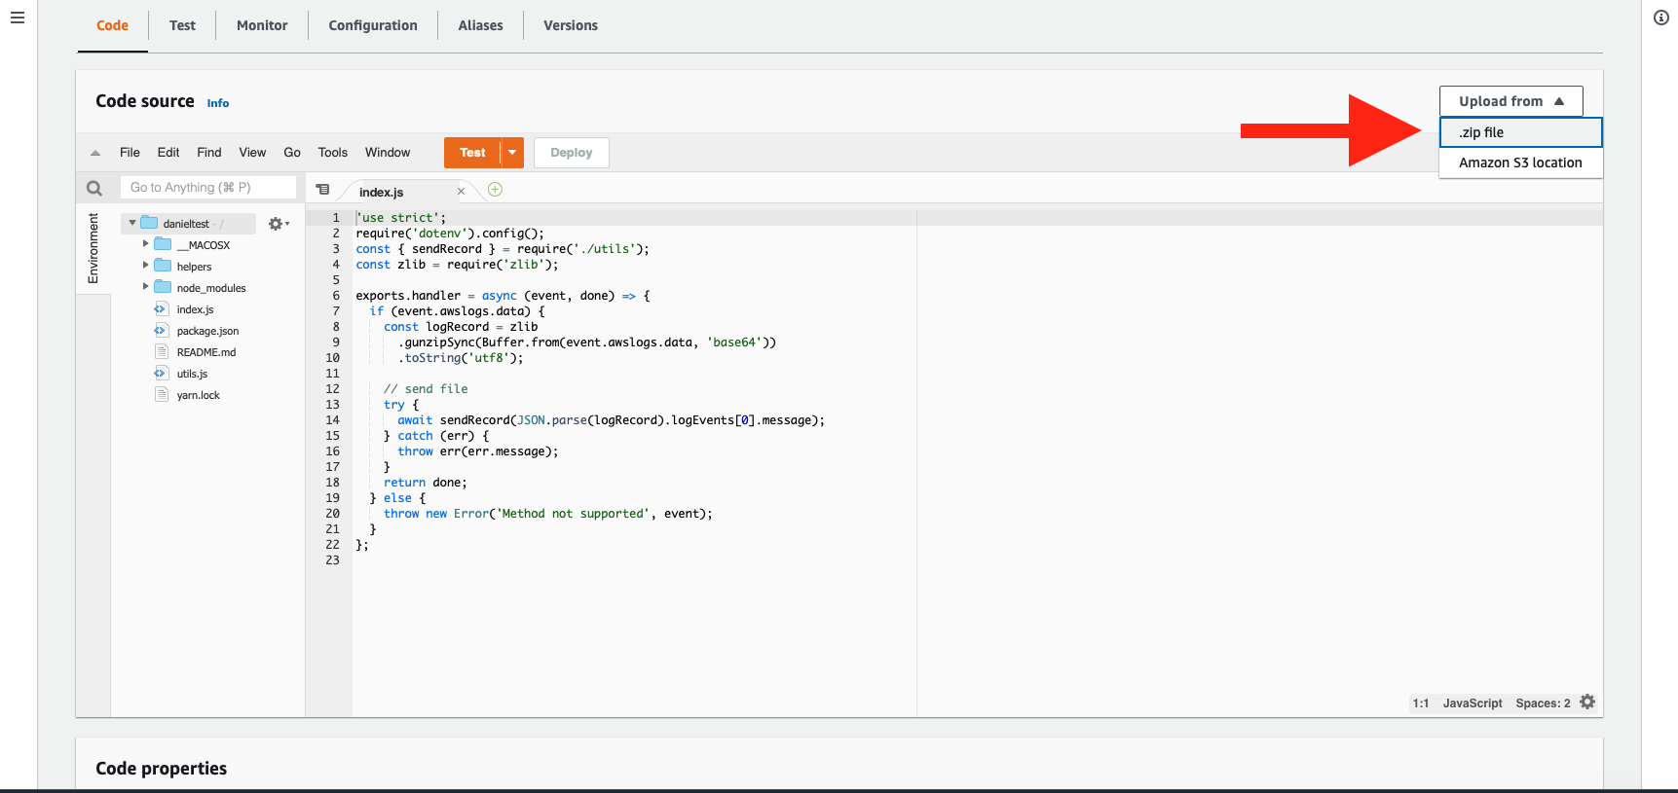
Task: Click the 1:1 cursor position indicator
Action: [x=1421, y=703]
